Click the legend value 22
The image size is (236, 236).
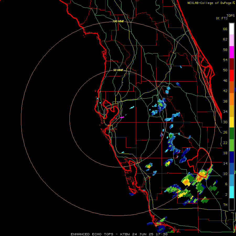[x=225, y=143]
